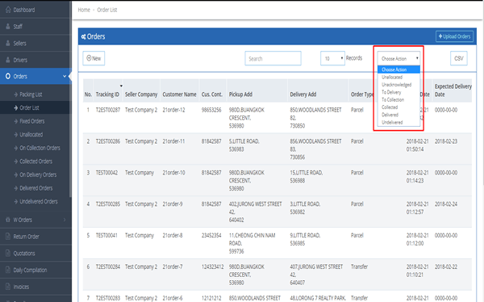Viewport: 484px width, 302px height.
Task: Click tracking ID TEST00041
Action: 106,235
